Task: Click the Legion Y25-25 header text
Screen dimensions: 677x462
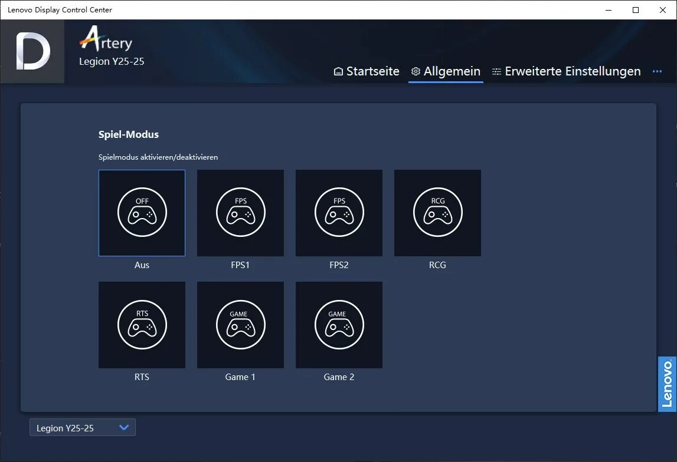Action: (x=112, y=61)
